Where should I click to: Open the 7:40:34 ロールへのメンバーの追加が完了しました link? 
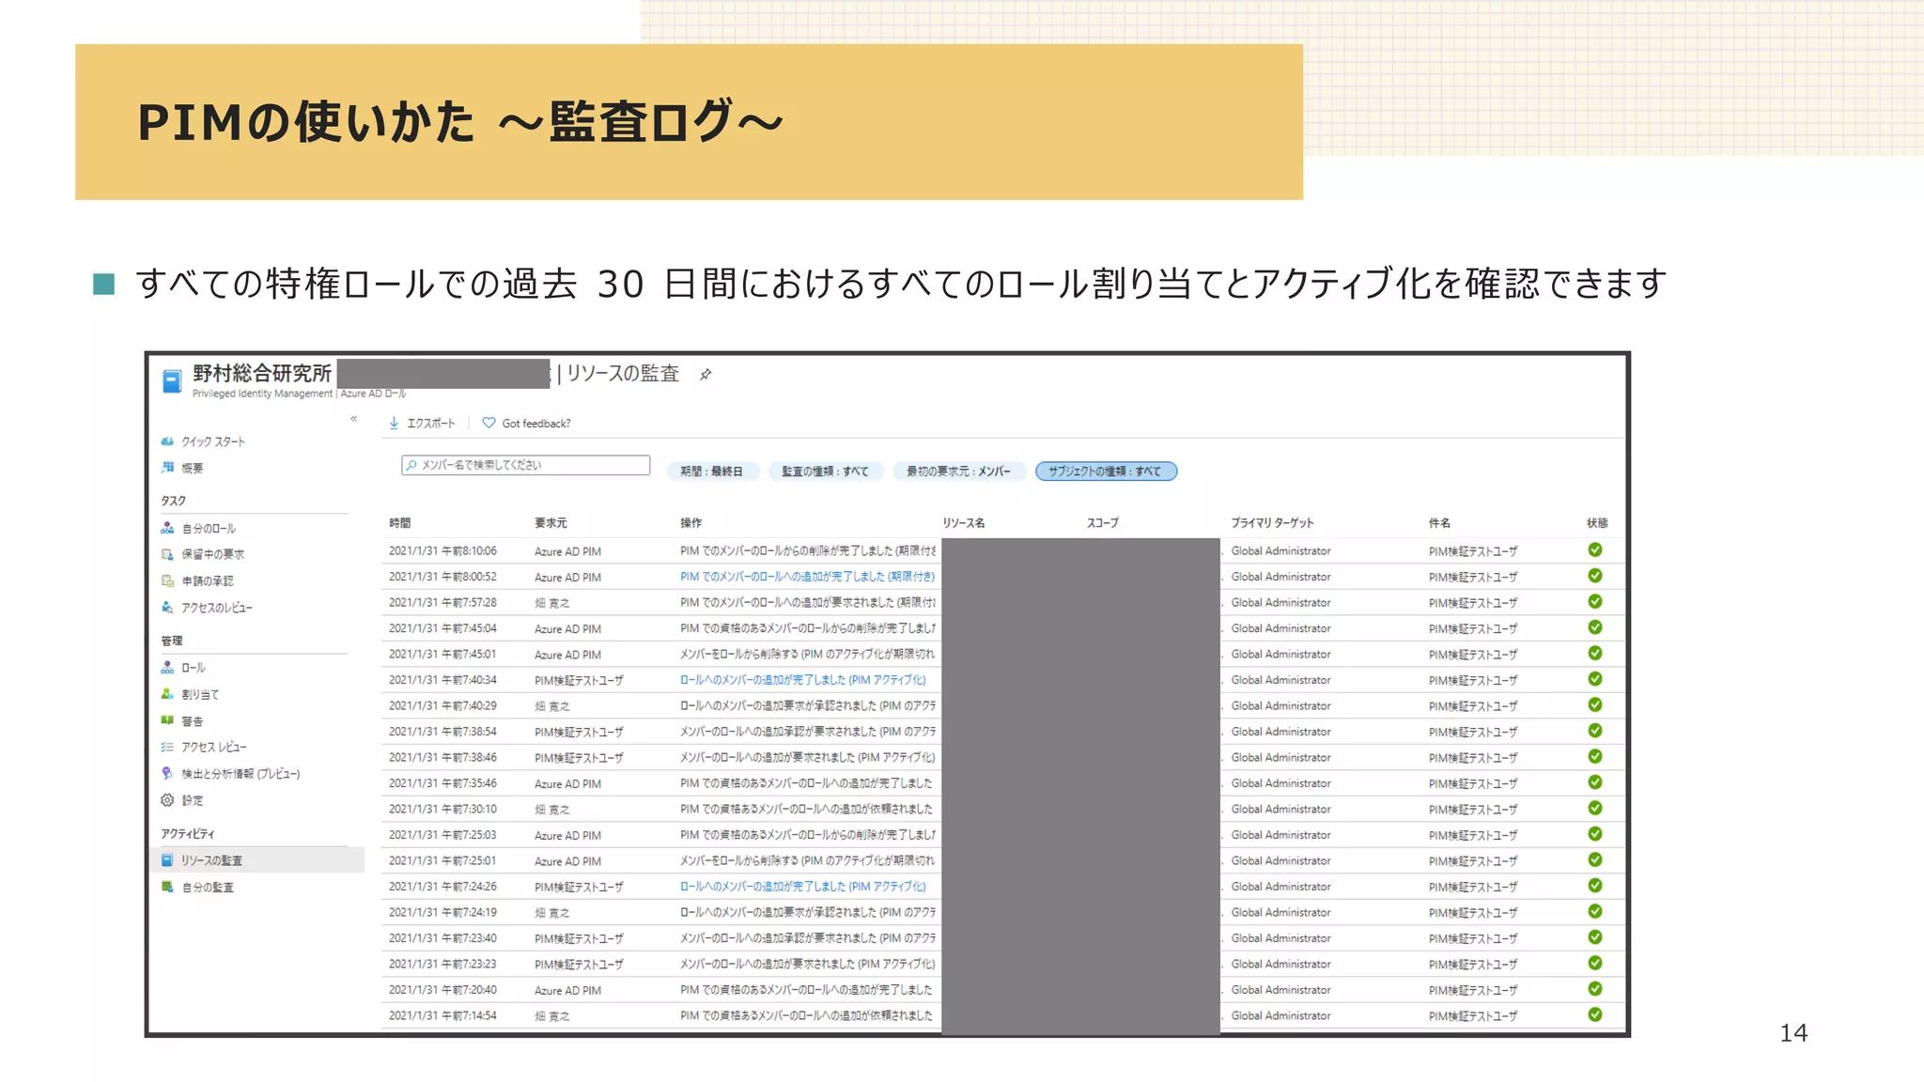(802, 680)
